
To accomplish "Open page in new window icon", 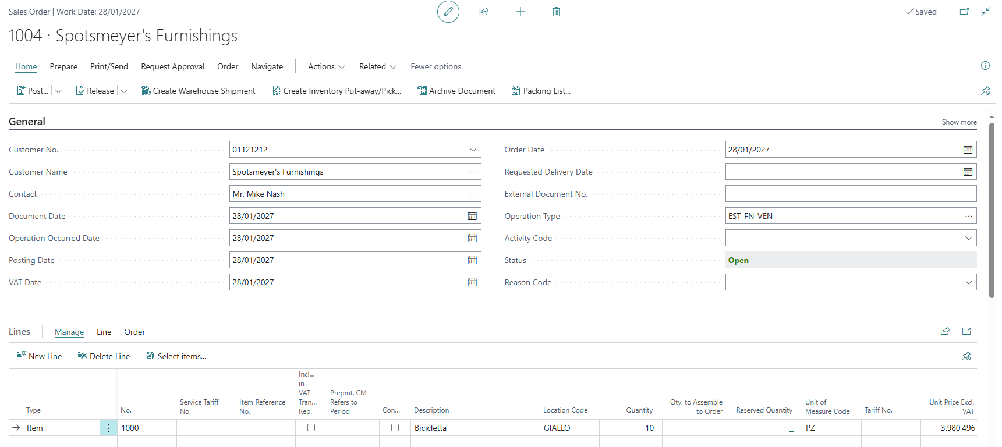I will [x=964, y=12].
